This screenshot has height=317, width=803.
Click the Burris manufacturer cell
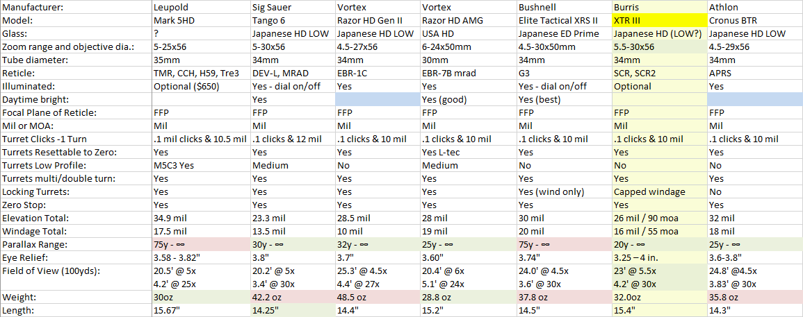pyautogui.click(x=660, y=8)
